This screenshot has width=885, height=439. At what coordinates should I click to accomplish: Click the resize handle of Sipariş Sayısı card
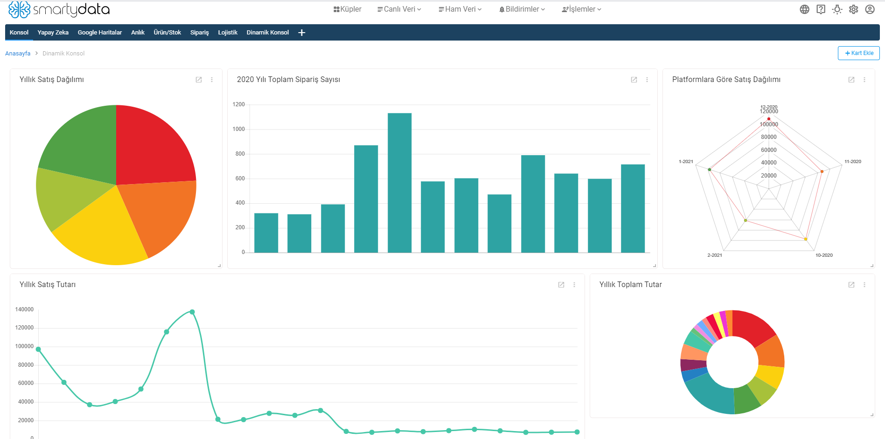655,266
